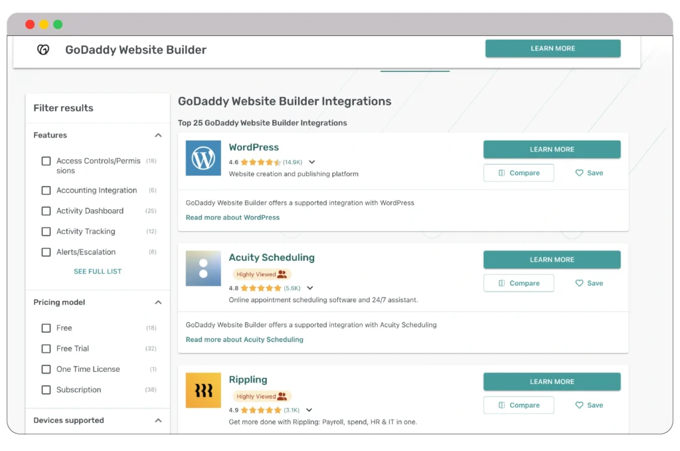
Task: Open the Acuity Scheduling logo thumbnail
Action: pos(203,268)
